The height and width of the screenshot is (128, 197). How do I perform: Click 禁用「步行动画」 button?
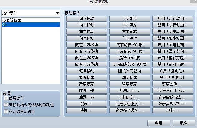click(x=173, y=25)
